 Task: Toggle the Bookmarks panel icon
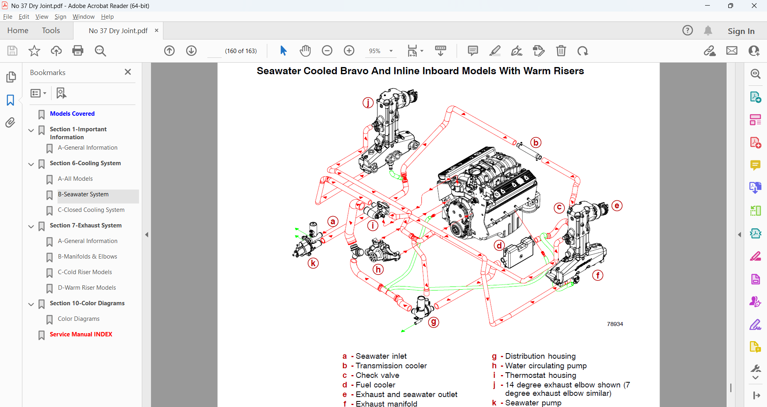(10, 100)
